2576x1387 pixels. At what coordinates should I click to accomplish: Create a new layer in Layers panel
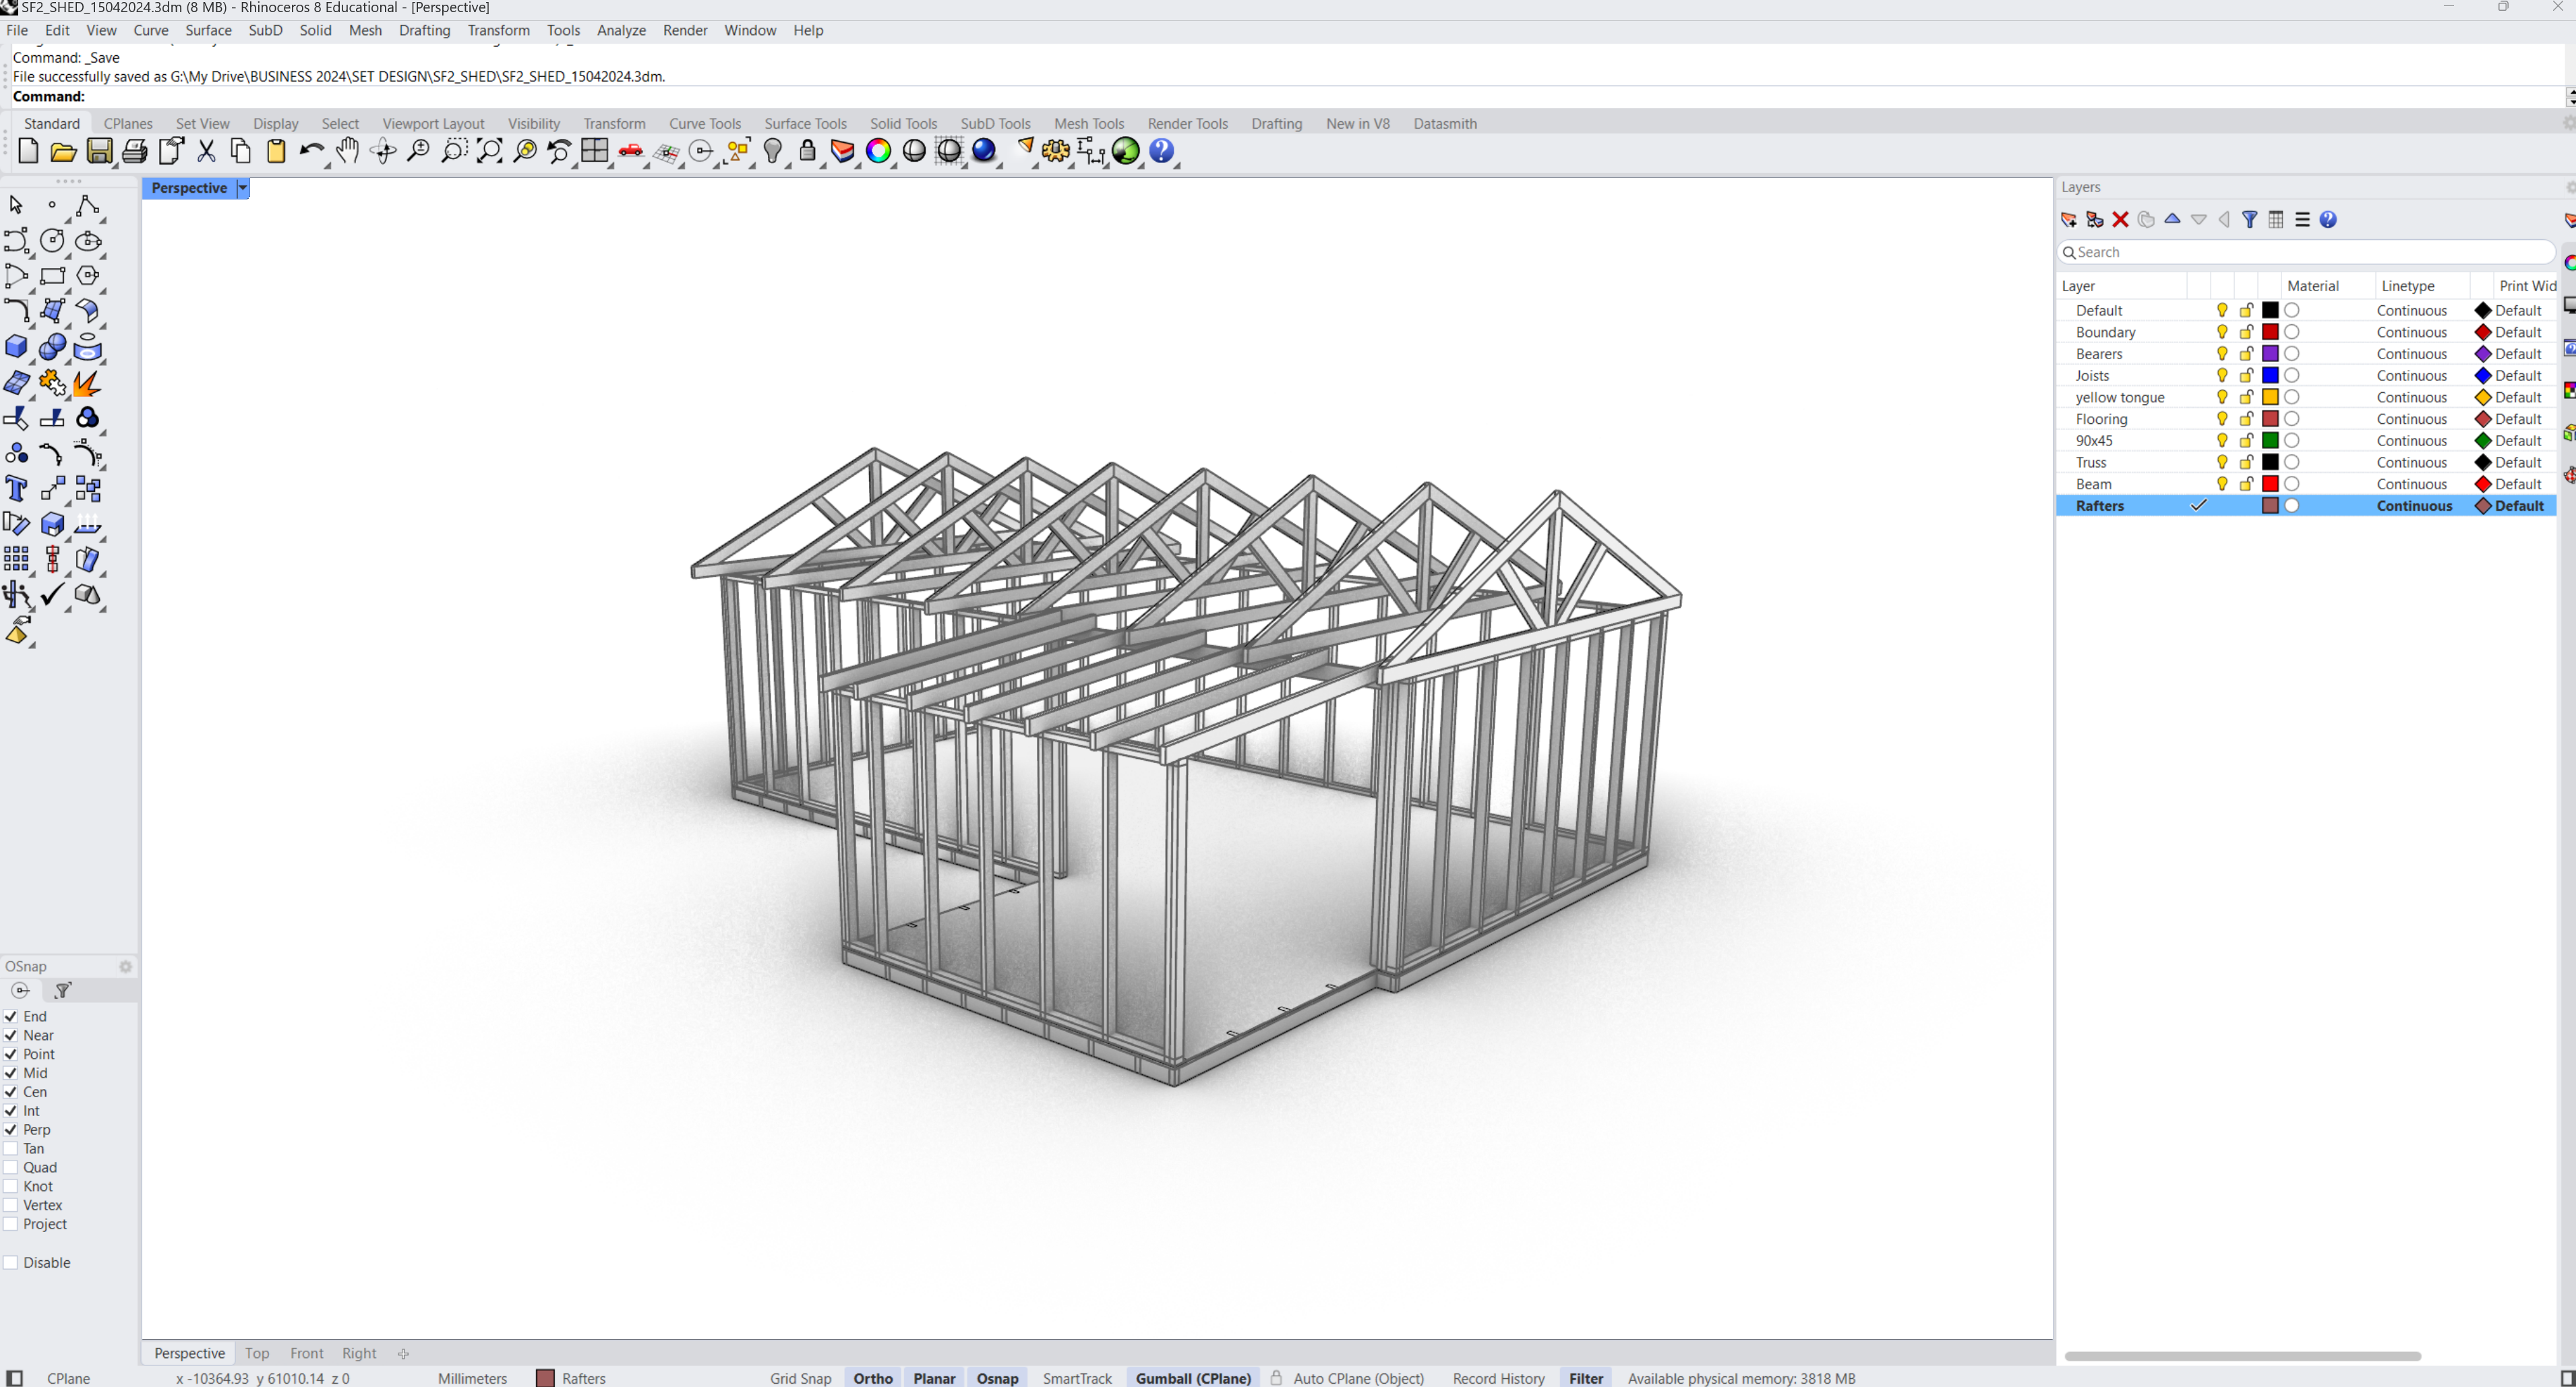pos(2069,220)
